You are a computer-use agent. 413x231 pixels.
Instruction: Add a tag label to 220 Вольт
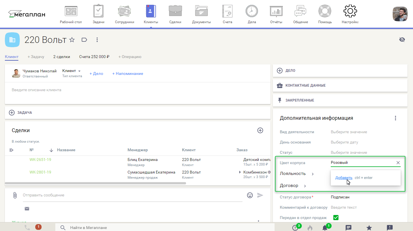coord(84,40)
